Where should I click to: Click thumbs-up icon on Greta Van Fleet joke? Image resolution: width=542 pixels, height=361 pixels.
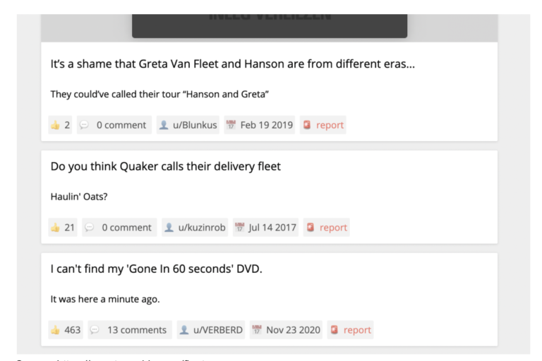pyautogui.click(x=55, y=126)
